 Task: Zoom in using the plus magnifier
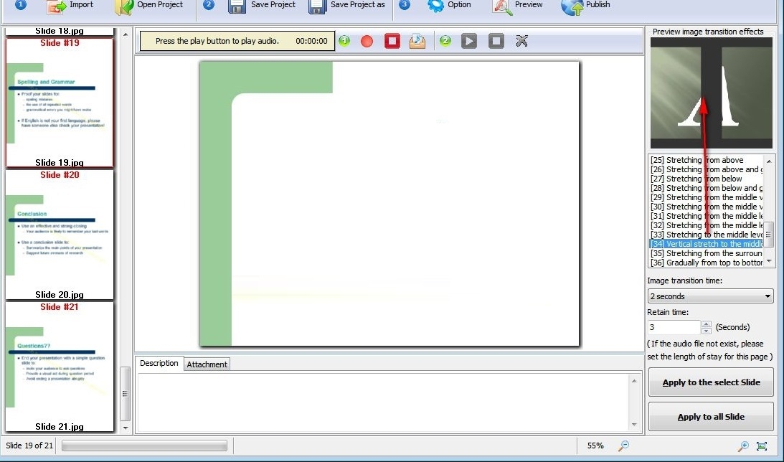click(743, 445)
